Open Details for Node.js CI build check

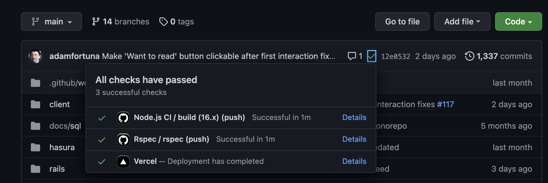pyautogui.click(x=354, y=117)
